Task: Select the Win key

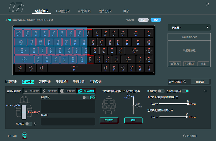Action: coord(30,68)
